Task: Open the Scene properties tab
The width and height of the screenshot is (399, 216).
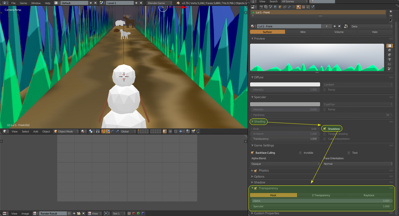Action: point(271,7)
